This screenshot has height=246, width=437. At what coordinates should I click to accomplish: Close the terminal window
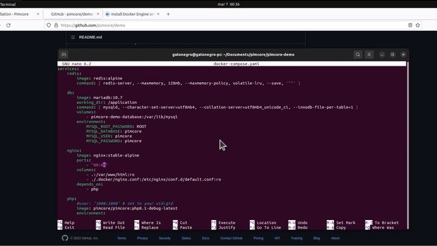403,55
